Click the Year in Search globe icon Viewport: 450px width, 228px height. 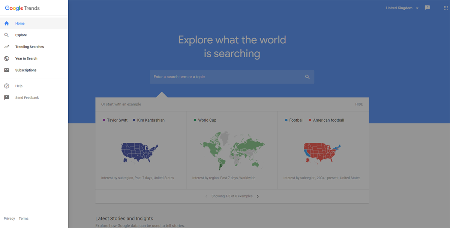[6, 58]
